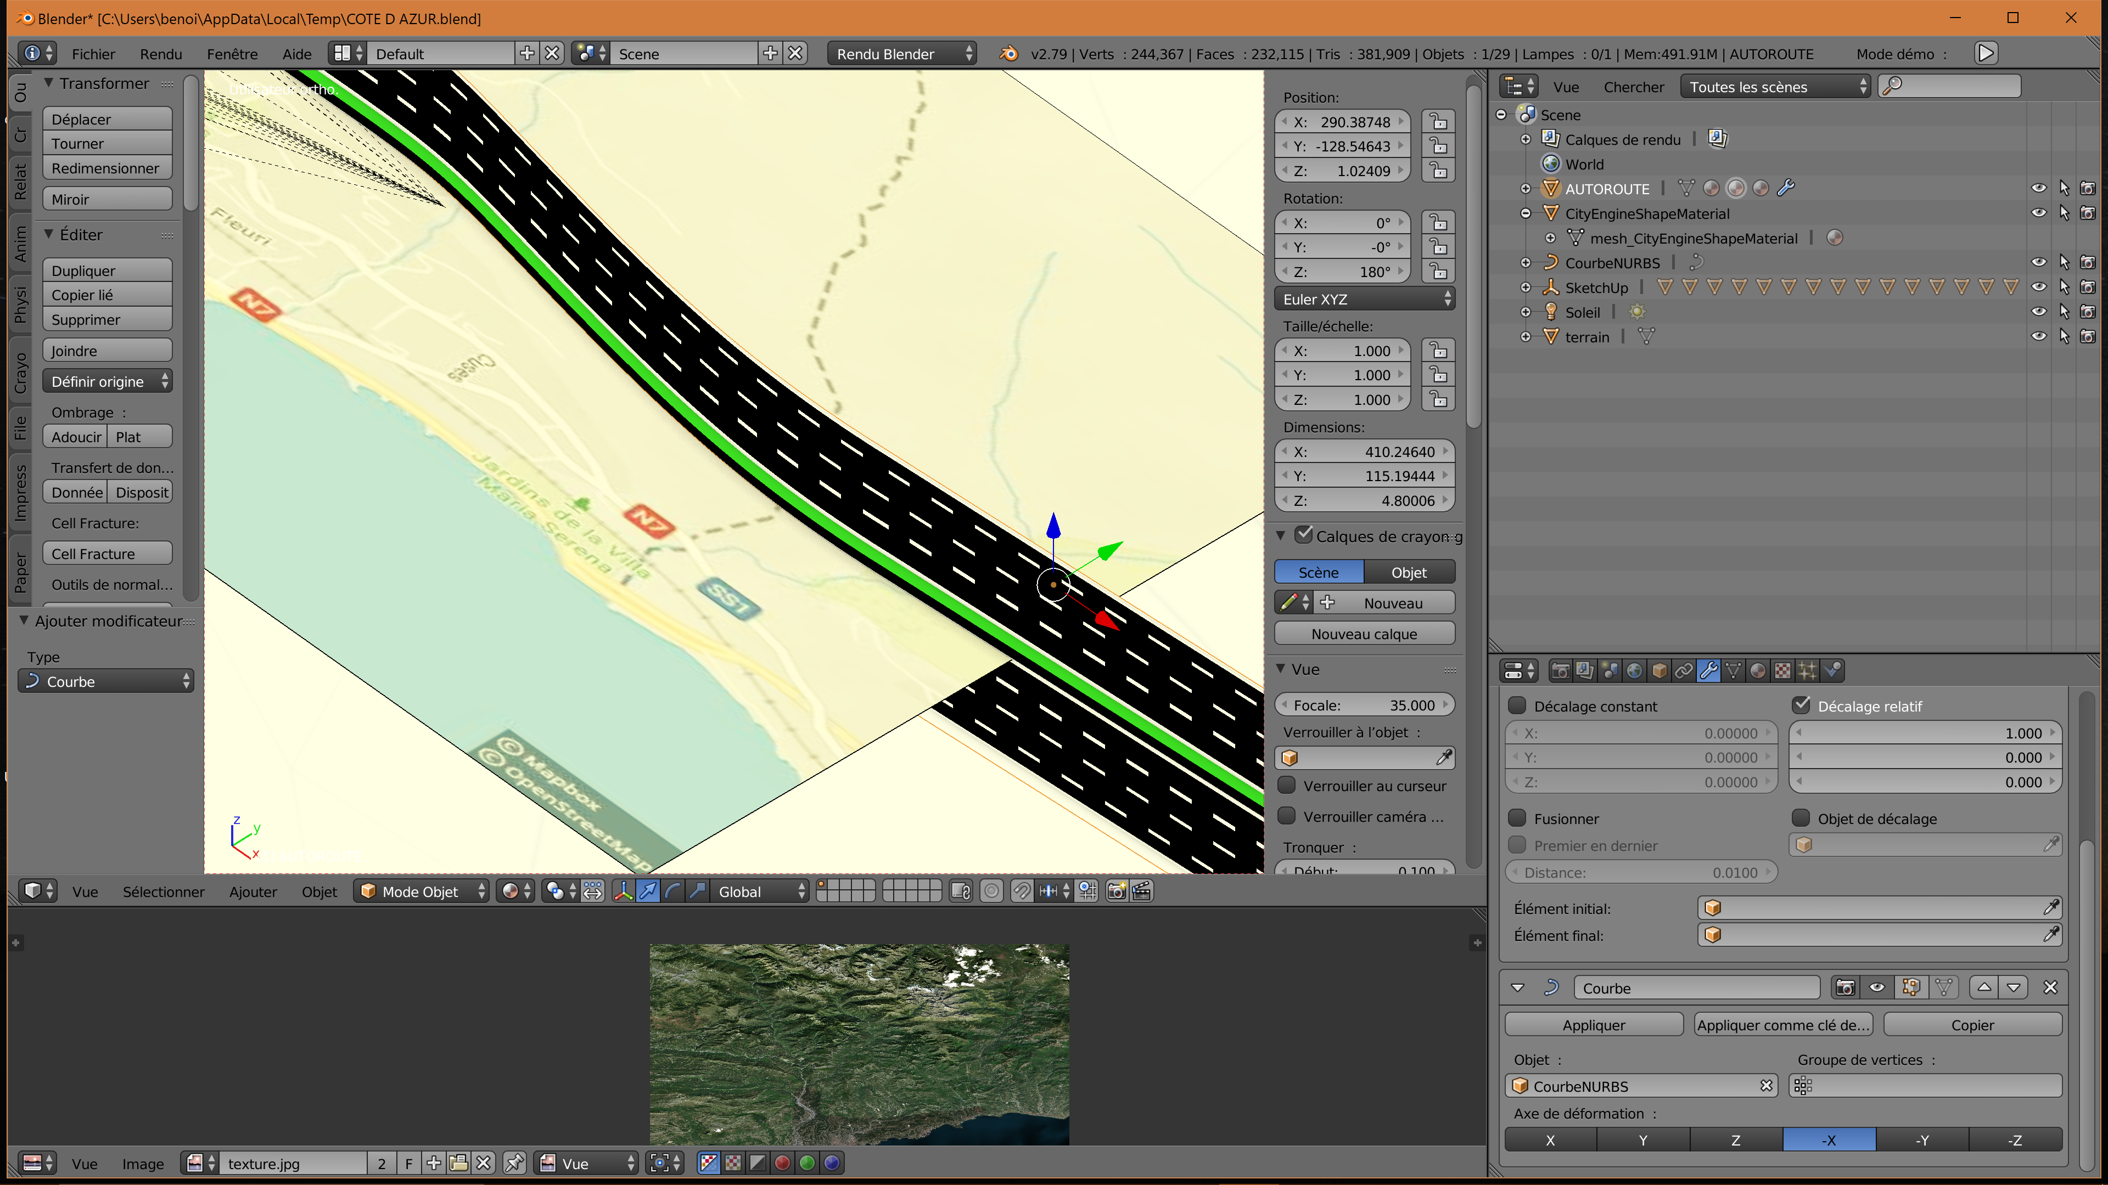Open the Scene properties tab
This screenshot has height=1185, width=2108.
click(x=1610, y=670)
